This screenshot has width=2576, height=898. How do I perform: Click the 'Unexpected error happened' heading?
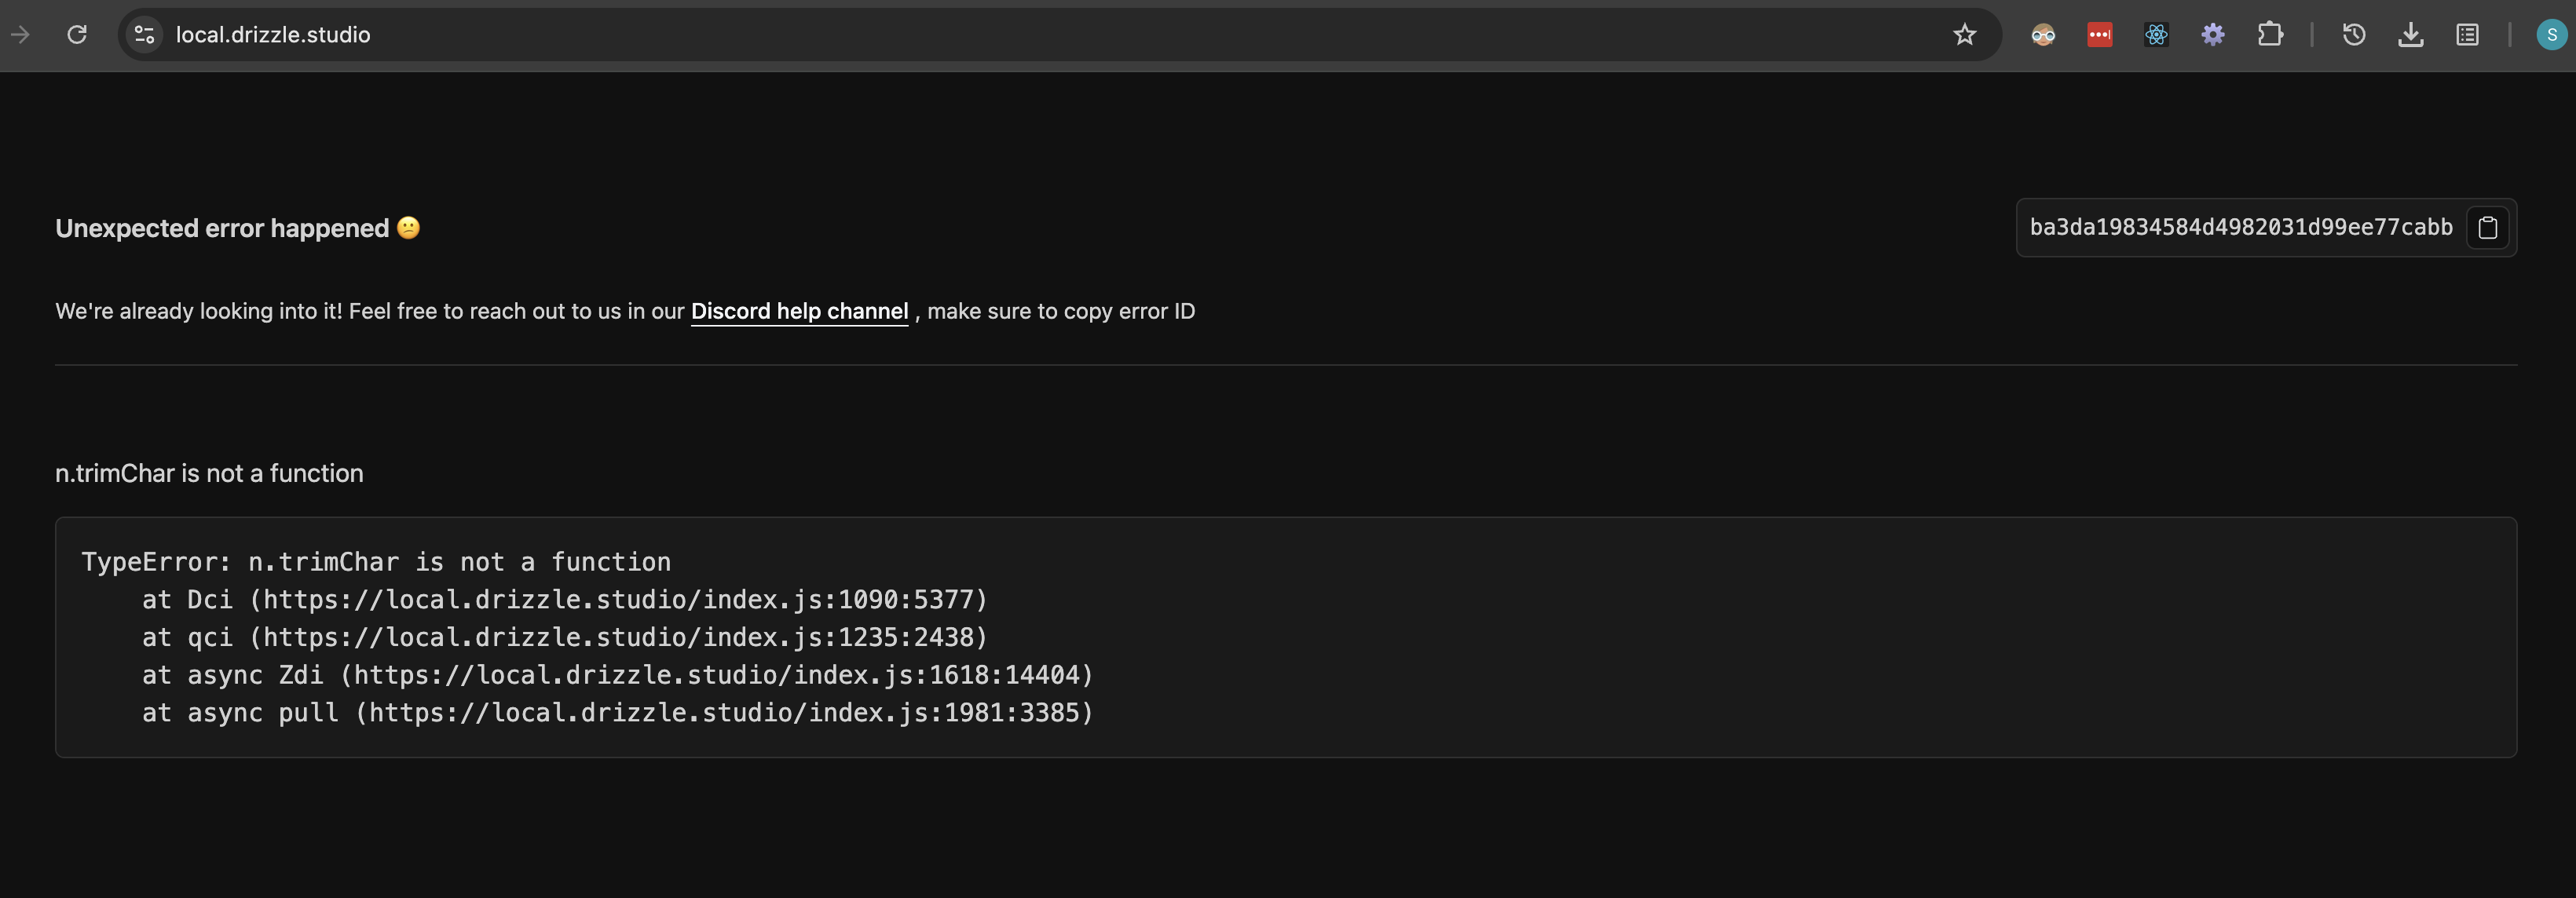[222, 229]
